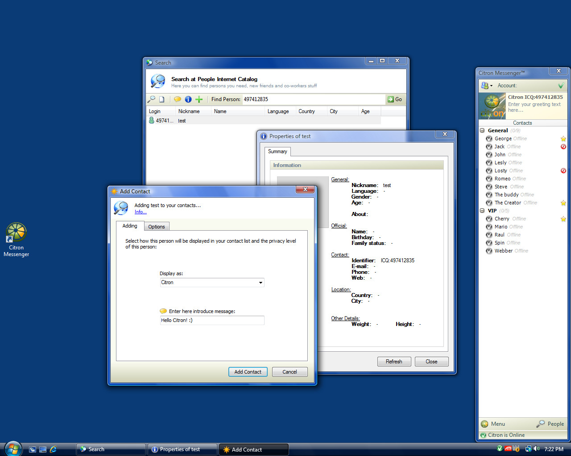Click the volume icon in system tray
Viewport: 571px width, 456px height.
coord(536,449)
